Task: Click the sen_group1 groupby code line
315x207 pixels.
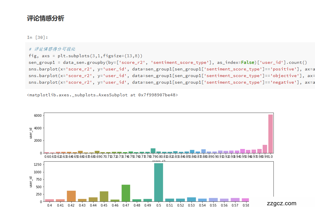Action: [168, 62]
